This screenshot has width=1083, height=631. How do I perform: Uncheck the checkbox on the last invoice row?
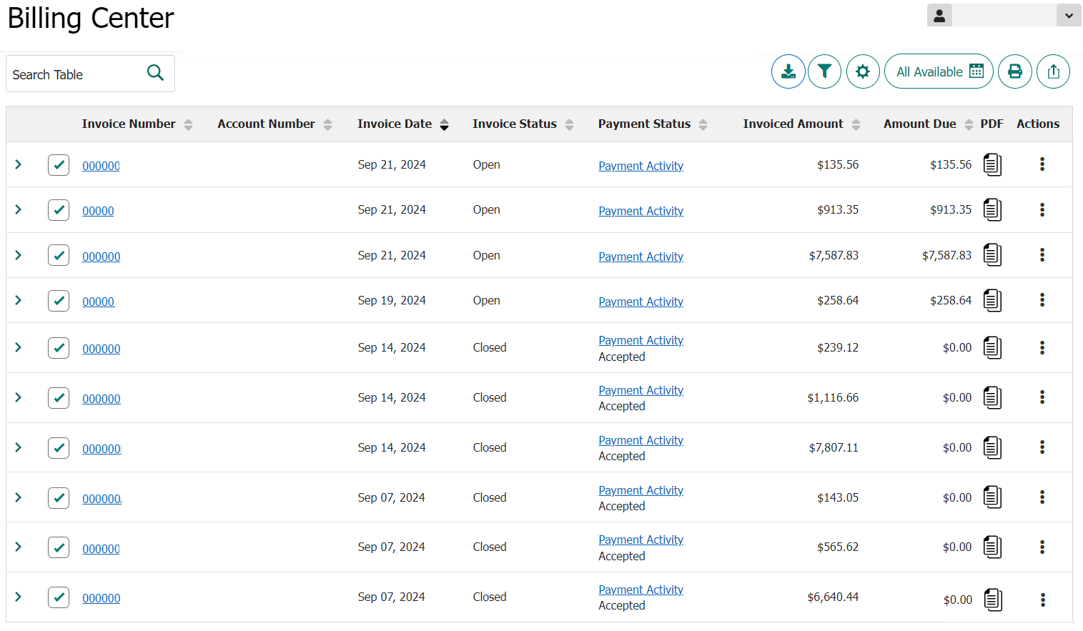coord(58,597)
